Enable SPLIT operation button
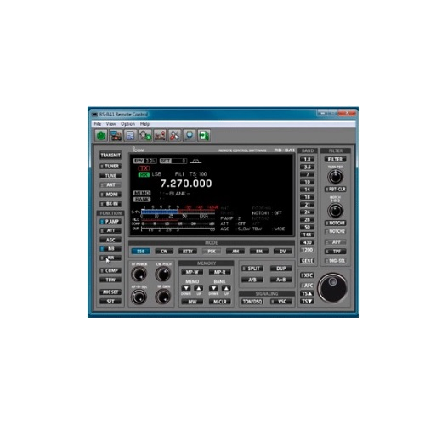425x425 pixels. click(x=252, y=269)
